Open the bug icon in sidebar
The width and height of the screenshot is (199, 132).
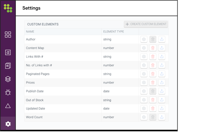coord(8,92)
